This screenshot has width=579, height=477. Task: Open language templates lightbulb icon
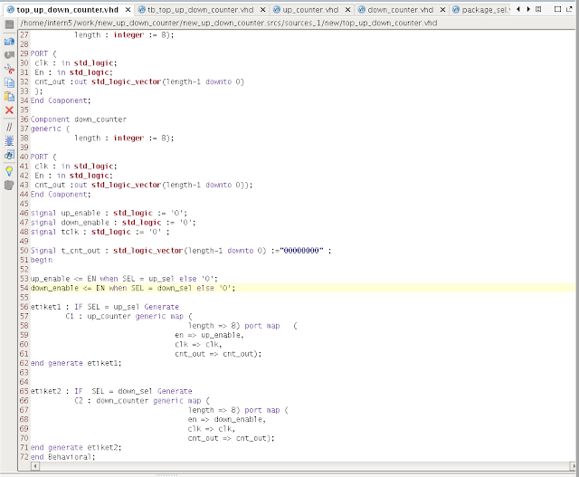[9, 171]
